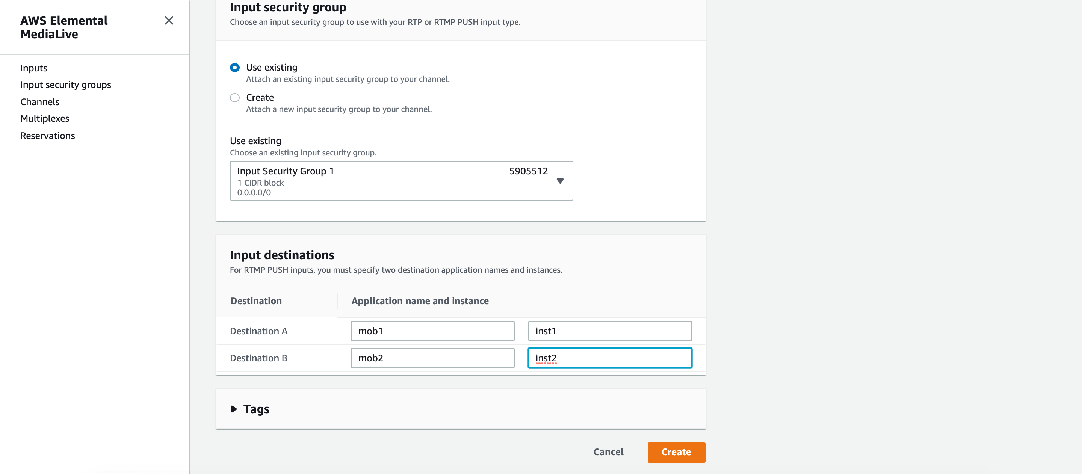
Task: Click the Destination B application name field mob2
Action: coord(432,358)
